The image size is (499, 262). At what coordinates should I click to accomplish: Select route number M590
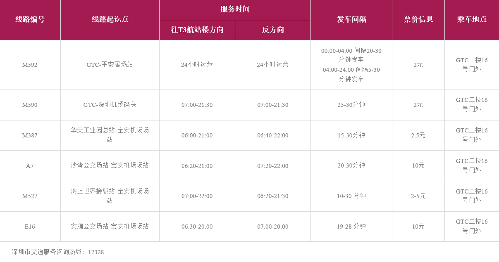click(30, 105)
